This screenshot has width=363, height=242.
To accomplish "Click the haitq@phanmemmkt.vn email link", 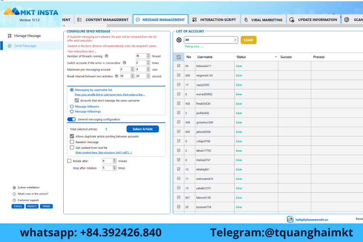I will tap(312, 219).
